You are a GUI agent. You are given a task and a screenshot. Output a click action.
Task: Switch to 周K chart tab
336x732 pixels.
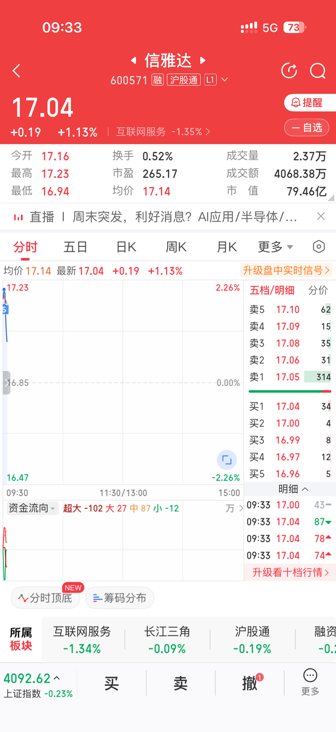[176, 247]
